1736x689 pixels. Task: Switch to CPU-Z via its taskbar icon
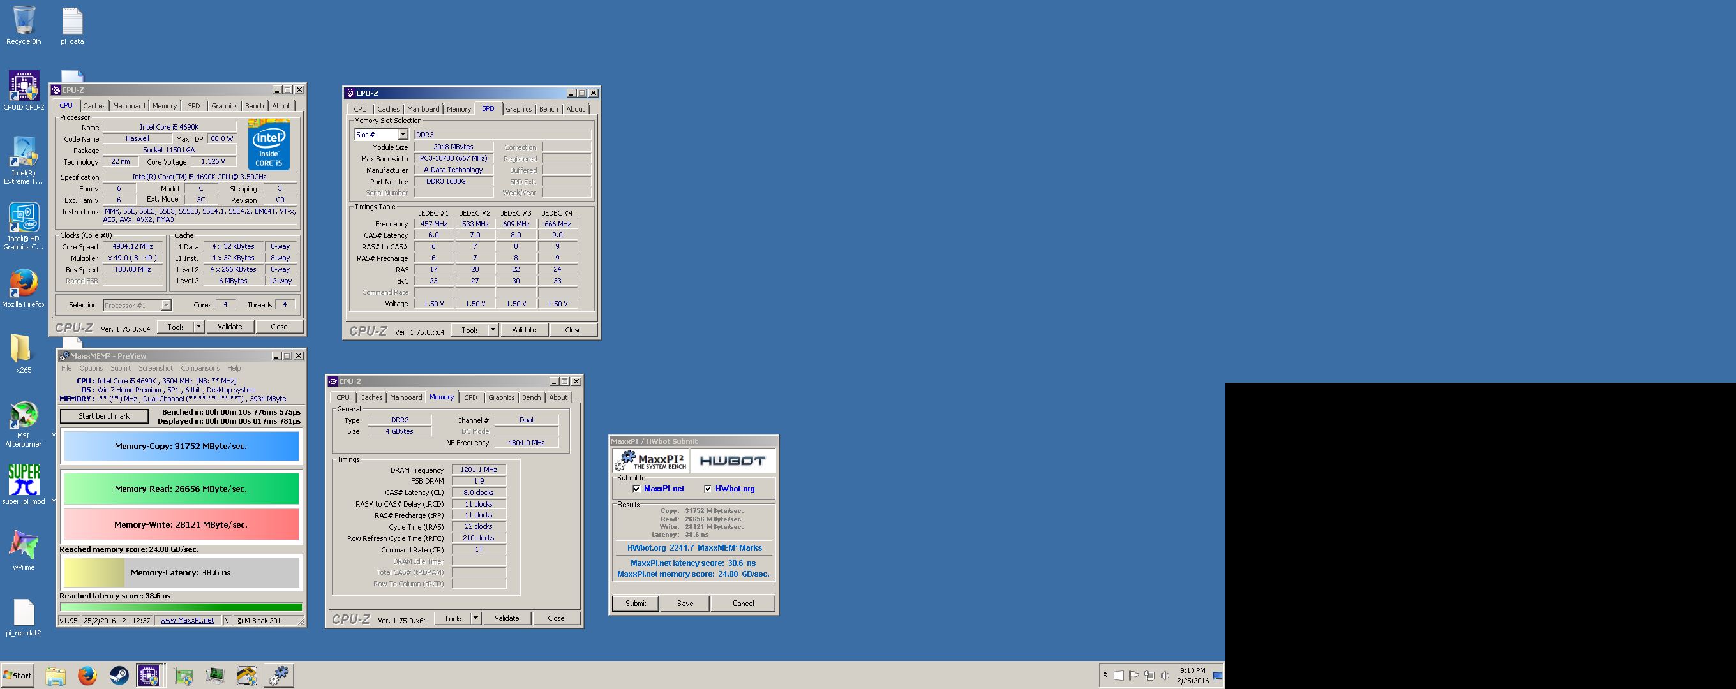[x=149, y=676]
